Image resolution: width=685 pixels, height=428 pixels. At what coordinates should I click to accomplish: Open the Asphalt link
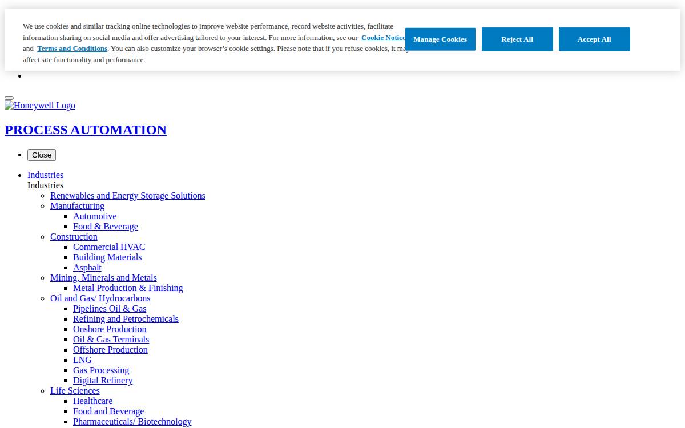click(x=87, y=268)
